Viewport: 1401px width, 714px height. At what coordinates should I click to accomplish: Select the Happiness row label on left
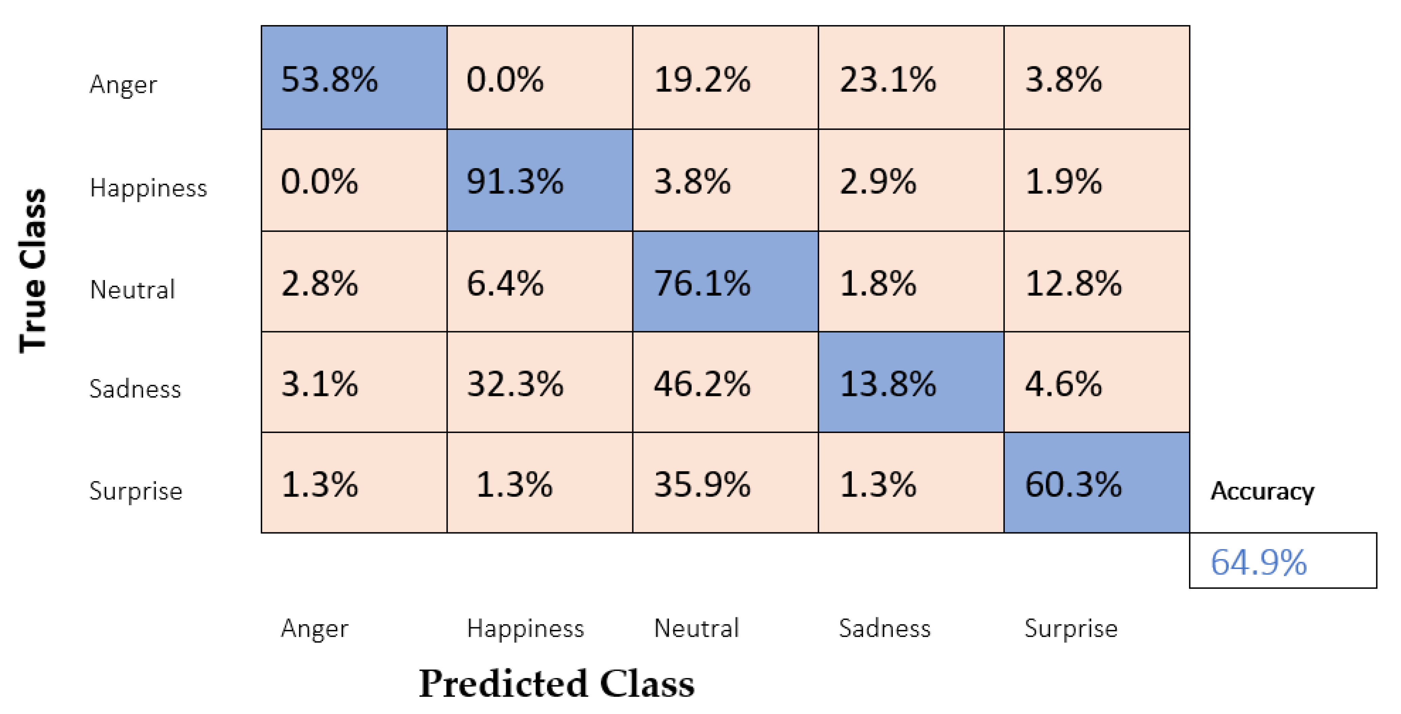[x=148, y=188]
